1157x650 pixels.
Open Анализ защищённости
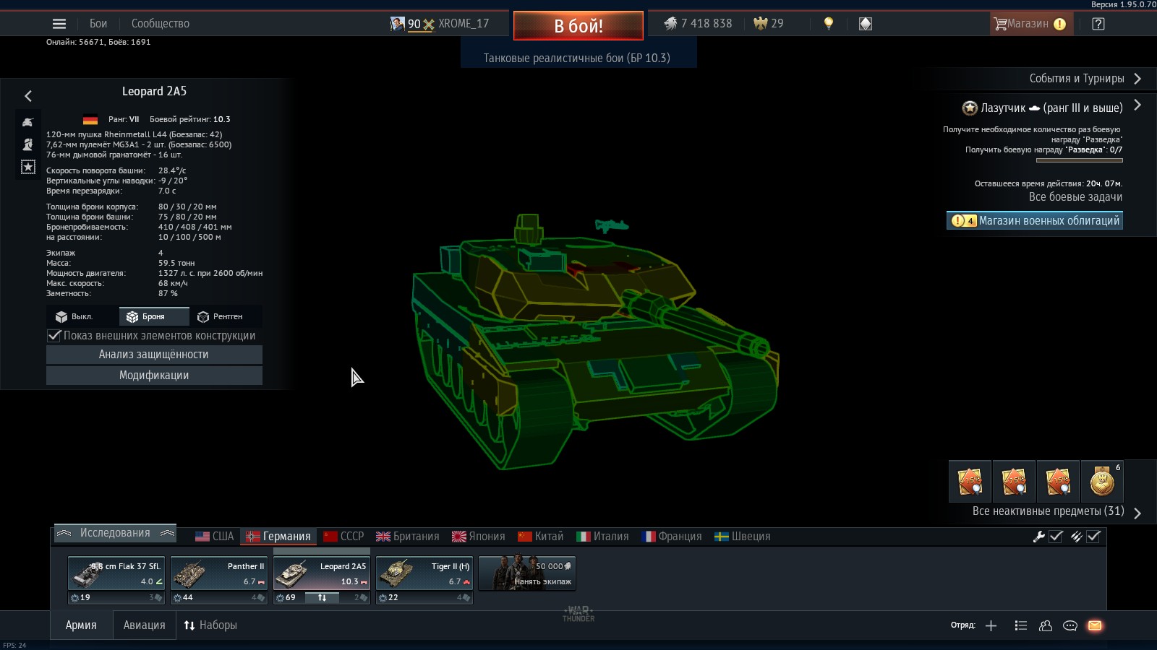[x=154, y=355]
